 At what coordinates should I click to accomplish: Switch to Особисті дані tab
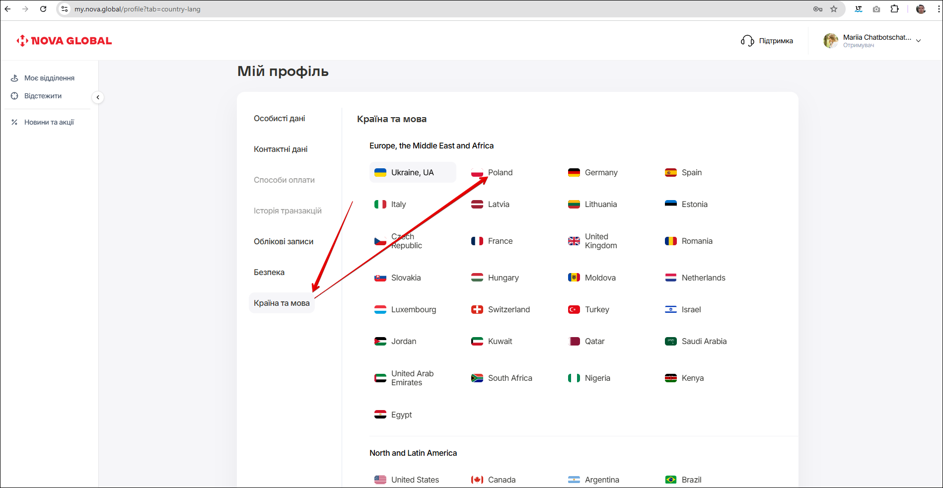pos(279,119)
